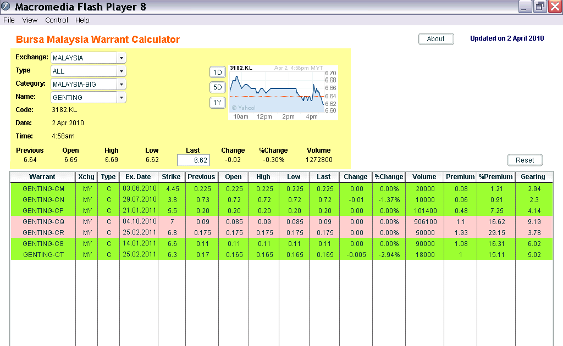Click expiry date 04.10.2010
This screenshot has height=346, width=563.
[139, 221]
